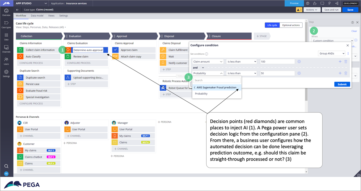Delete the Claim amount condition row

point(346,61)
